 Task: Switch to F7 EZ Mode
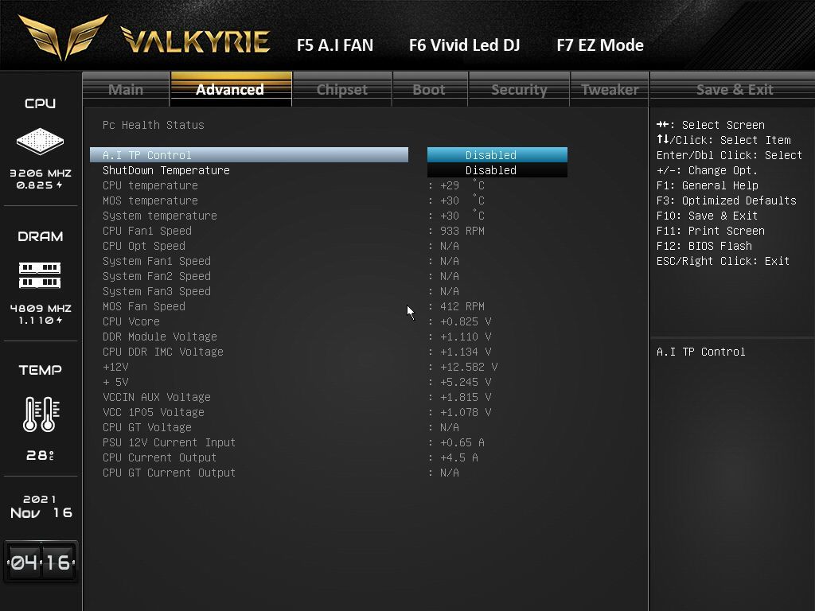point(600,45)
